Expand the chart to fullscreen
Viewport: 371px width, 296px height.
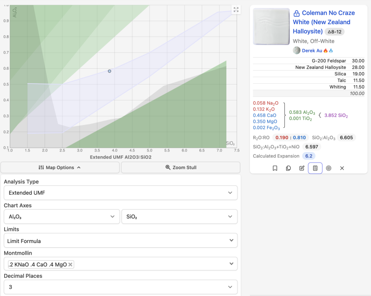[x=236, y=10]
